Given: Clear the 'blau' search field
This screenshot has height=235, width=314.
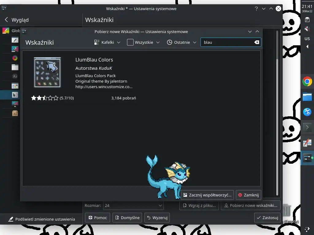Looking at the screenshot, I should (257, 42).
